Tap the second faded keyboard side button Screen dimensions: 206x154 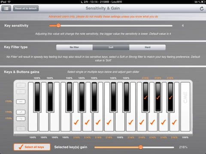click(x=21, y=92)
